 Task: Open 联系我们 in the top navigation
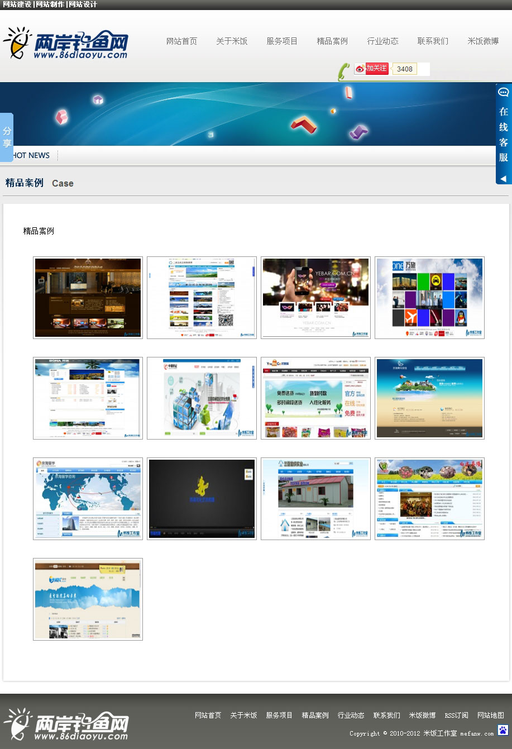433,41
